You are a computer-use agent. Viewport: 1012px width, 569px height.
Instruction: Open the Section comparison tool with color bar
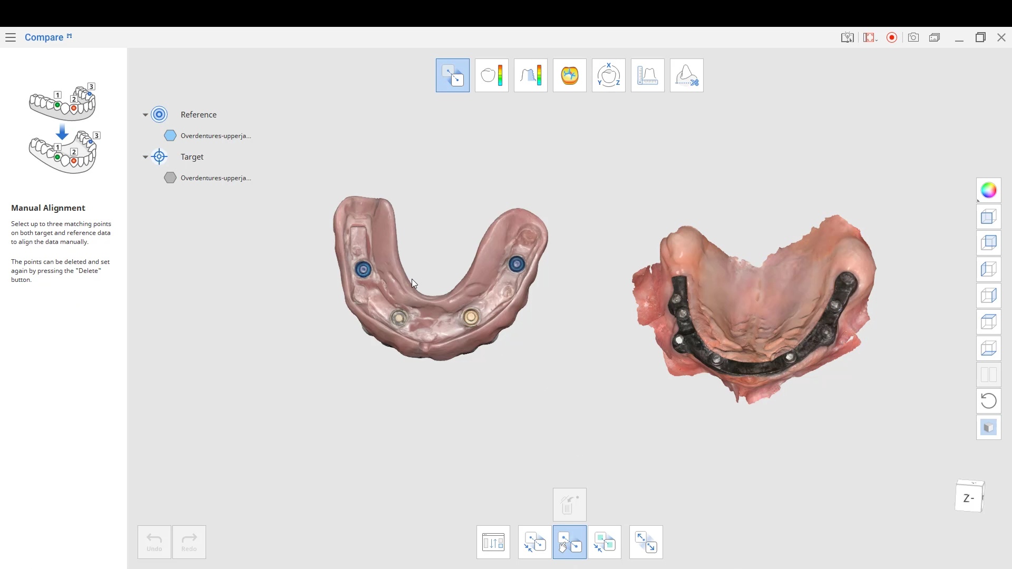(531, 75)
